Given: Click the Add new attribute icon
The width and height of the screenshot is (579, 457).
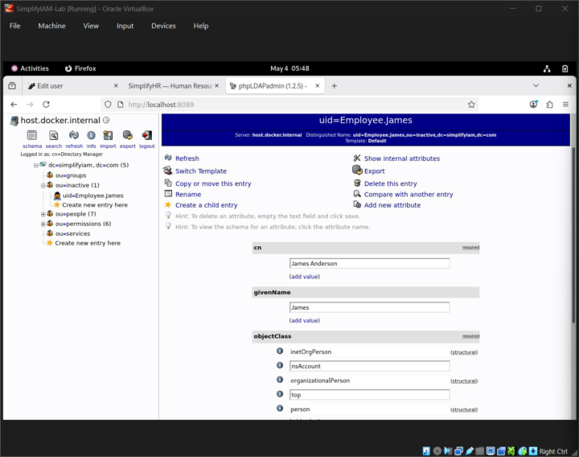Looking at the screenshot, I should tap(357, 204).
